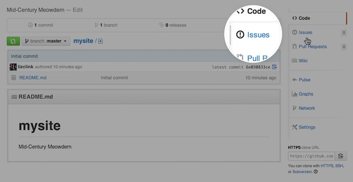Viewport: 353px width, 182px height.
Task: Open the Wiki book icon
Action: tap(295, 61)
